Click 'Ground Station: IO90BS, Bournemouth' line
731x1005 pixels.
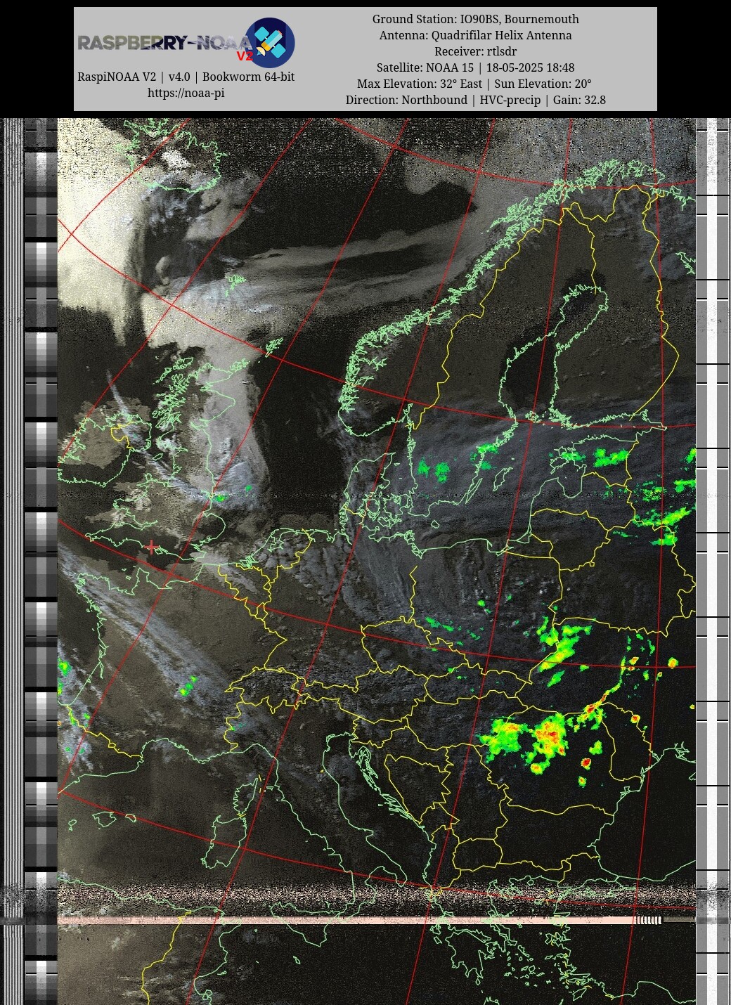(x=476, y=19)
